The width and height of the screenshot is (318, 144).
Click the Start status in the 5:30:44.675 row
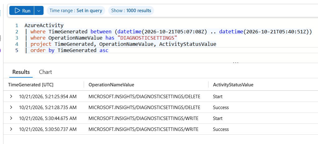pos(217,118)
